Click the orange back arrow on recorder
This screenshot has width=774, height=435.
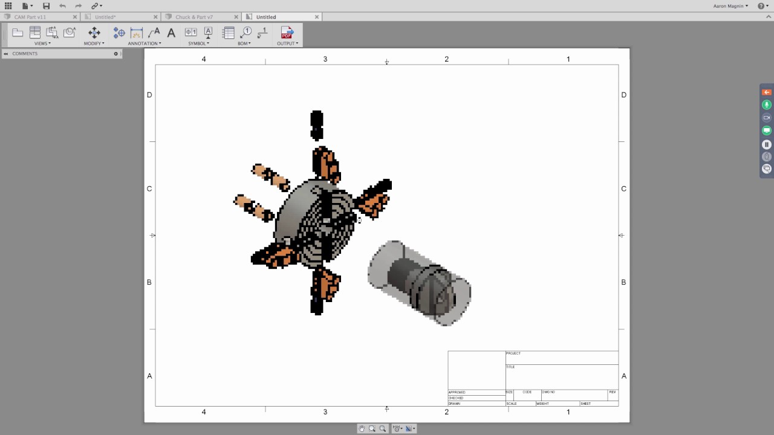(x=767, y=92)
